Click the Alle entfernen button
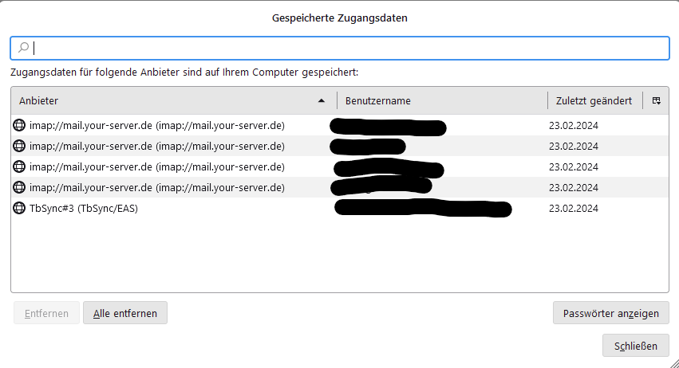Screen dimensions: 679x368 [x=125, y=313]
